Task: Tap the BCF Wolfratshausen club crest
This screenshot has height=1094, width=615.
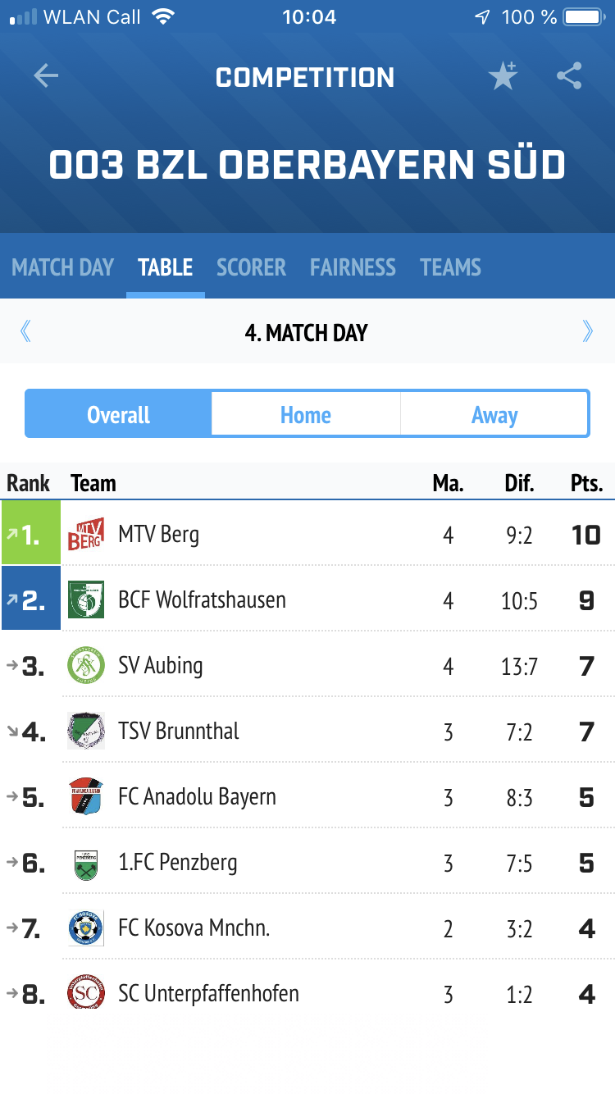Action: 86,600
